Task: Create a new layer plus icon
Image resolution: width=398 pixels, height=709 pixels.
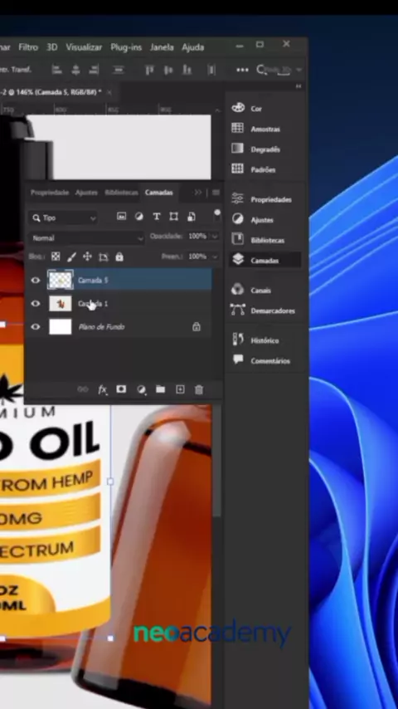Action: pos(180,389)
